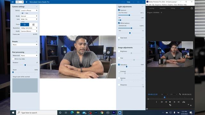The width and height of the screenshot is (205, 115).
Task: Enable the Gamma checkbox
Action: pyautogui.click(x=119, y=78)
